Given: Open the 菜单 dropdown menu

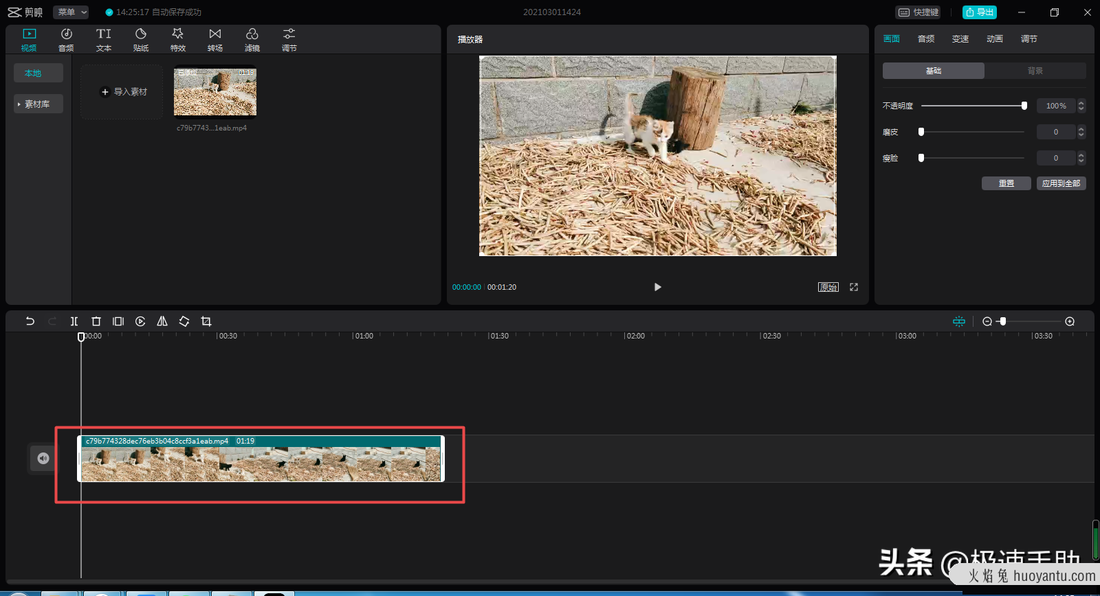Looking at the screenshot, I should (71, 12).
